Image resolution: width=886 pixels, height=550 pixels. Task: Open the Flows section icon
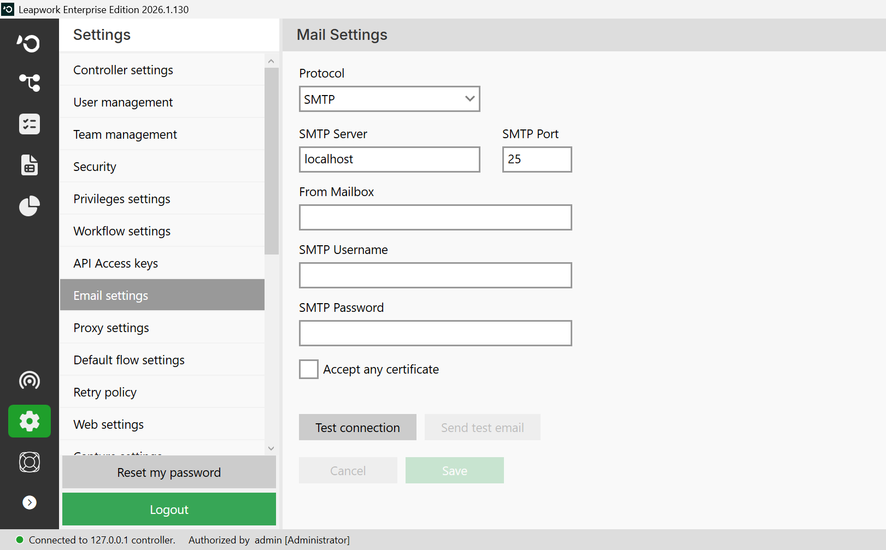29,83
